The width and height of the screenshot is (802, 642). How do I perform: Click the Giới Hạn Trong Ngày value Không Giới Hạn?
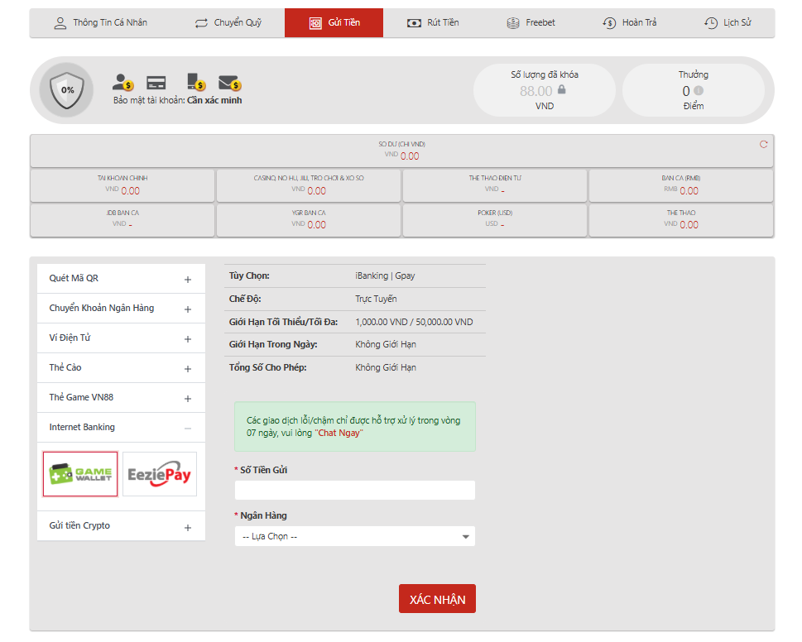coord(386,344)
